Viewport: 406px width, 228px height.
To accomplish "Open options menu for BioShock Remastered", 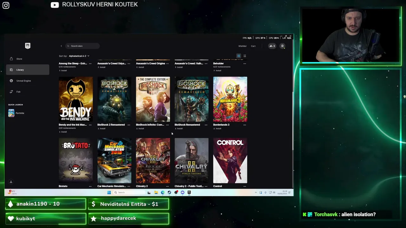I will 206,125.
